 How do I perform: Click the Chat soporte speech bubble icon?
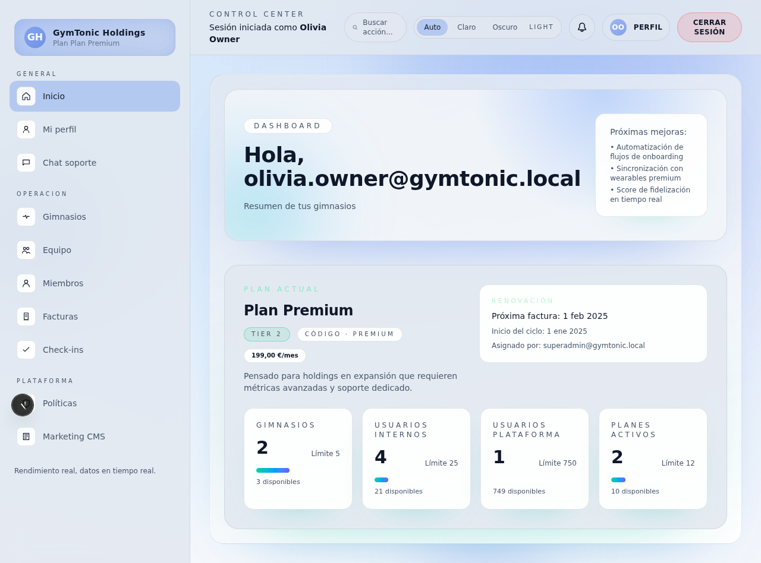pyautogui.click(x=26, y=163)
